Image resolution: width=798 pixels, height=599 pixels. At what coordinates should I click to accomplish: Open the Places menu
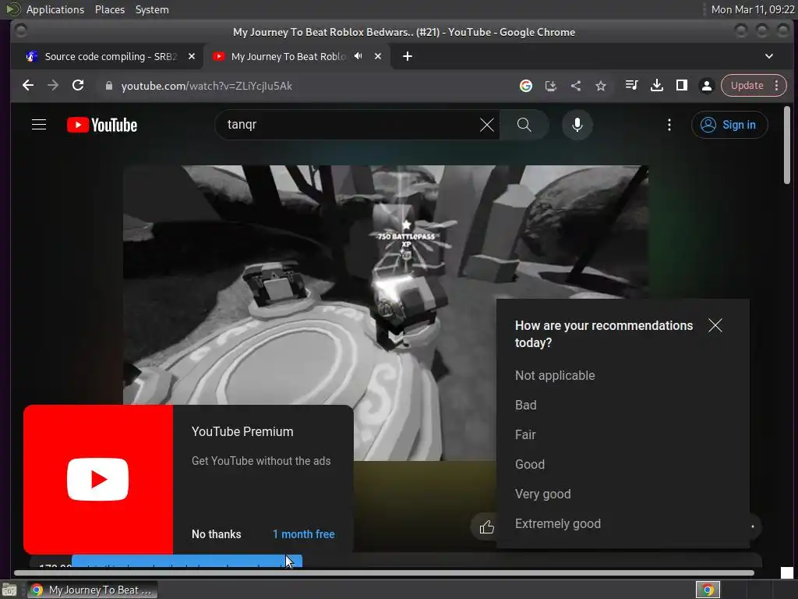pos(110,9)
